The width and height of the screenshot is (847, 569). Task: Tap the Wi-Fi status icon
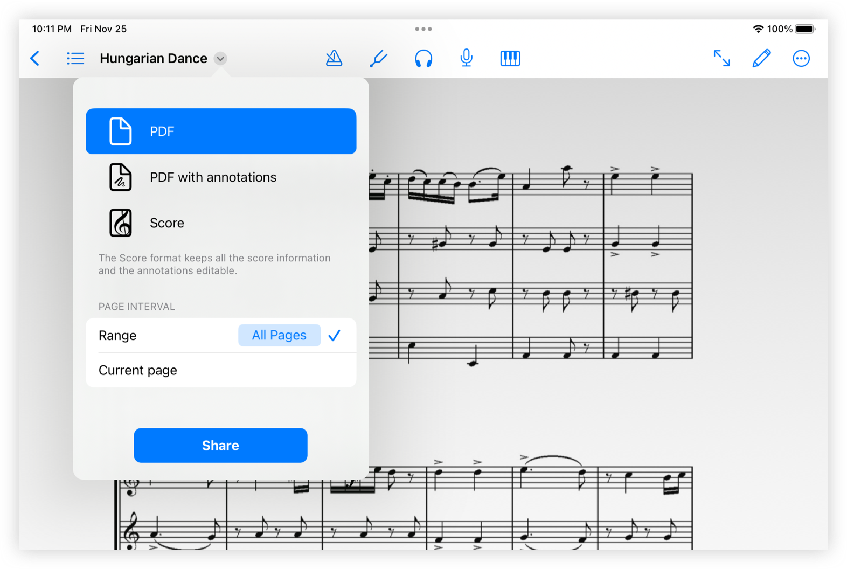758,29
